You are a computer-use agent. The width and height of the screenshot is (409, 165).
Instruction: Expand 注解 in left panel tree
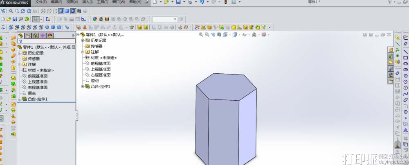(x=20, y=65)
